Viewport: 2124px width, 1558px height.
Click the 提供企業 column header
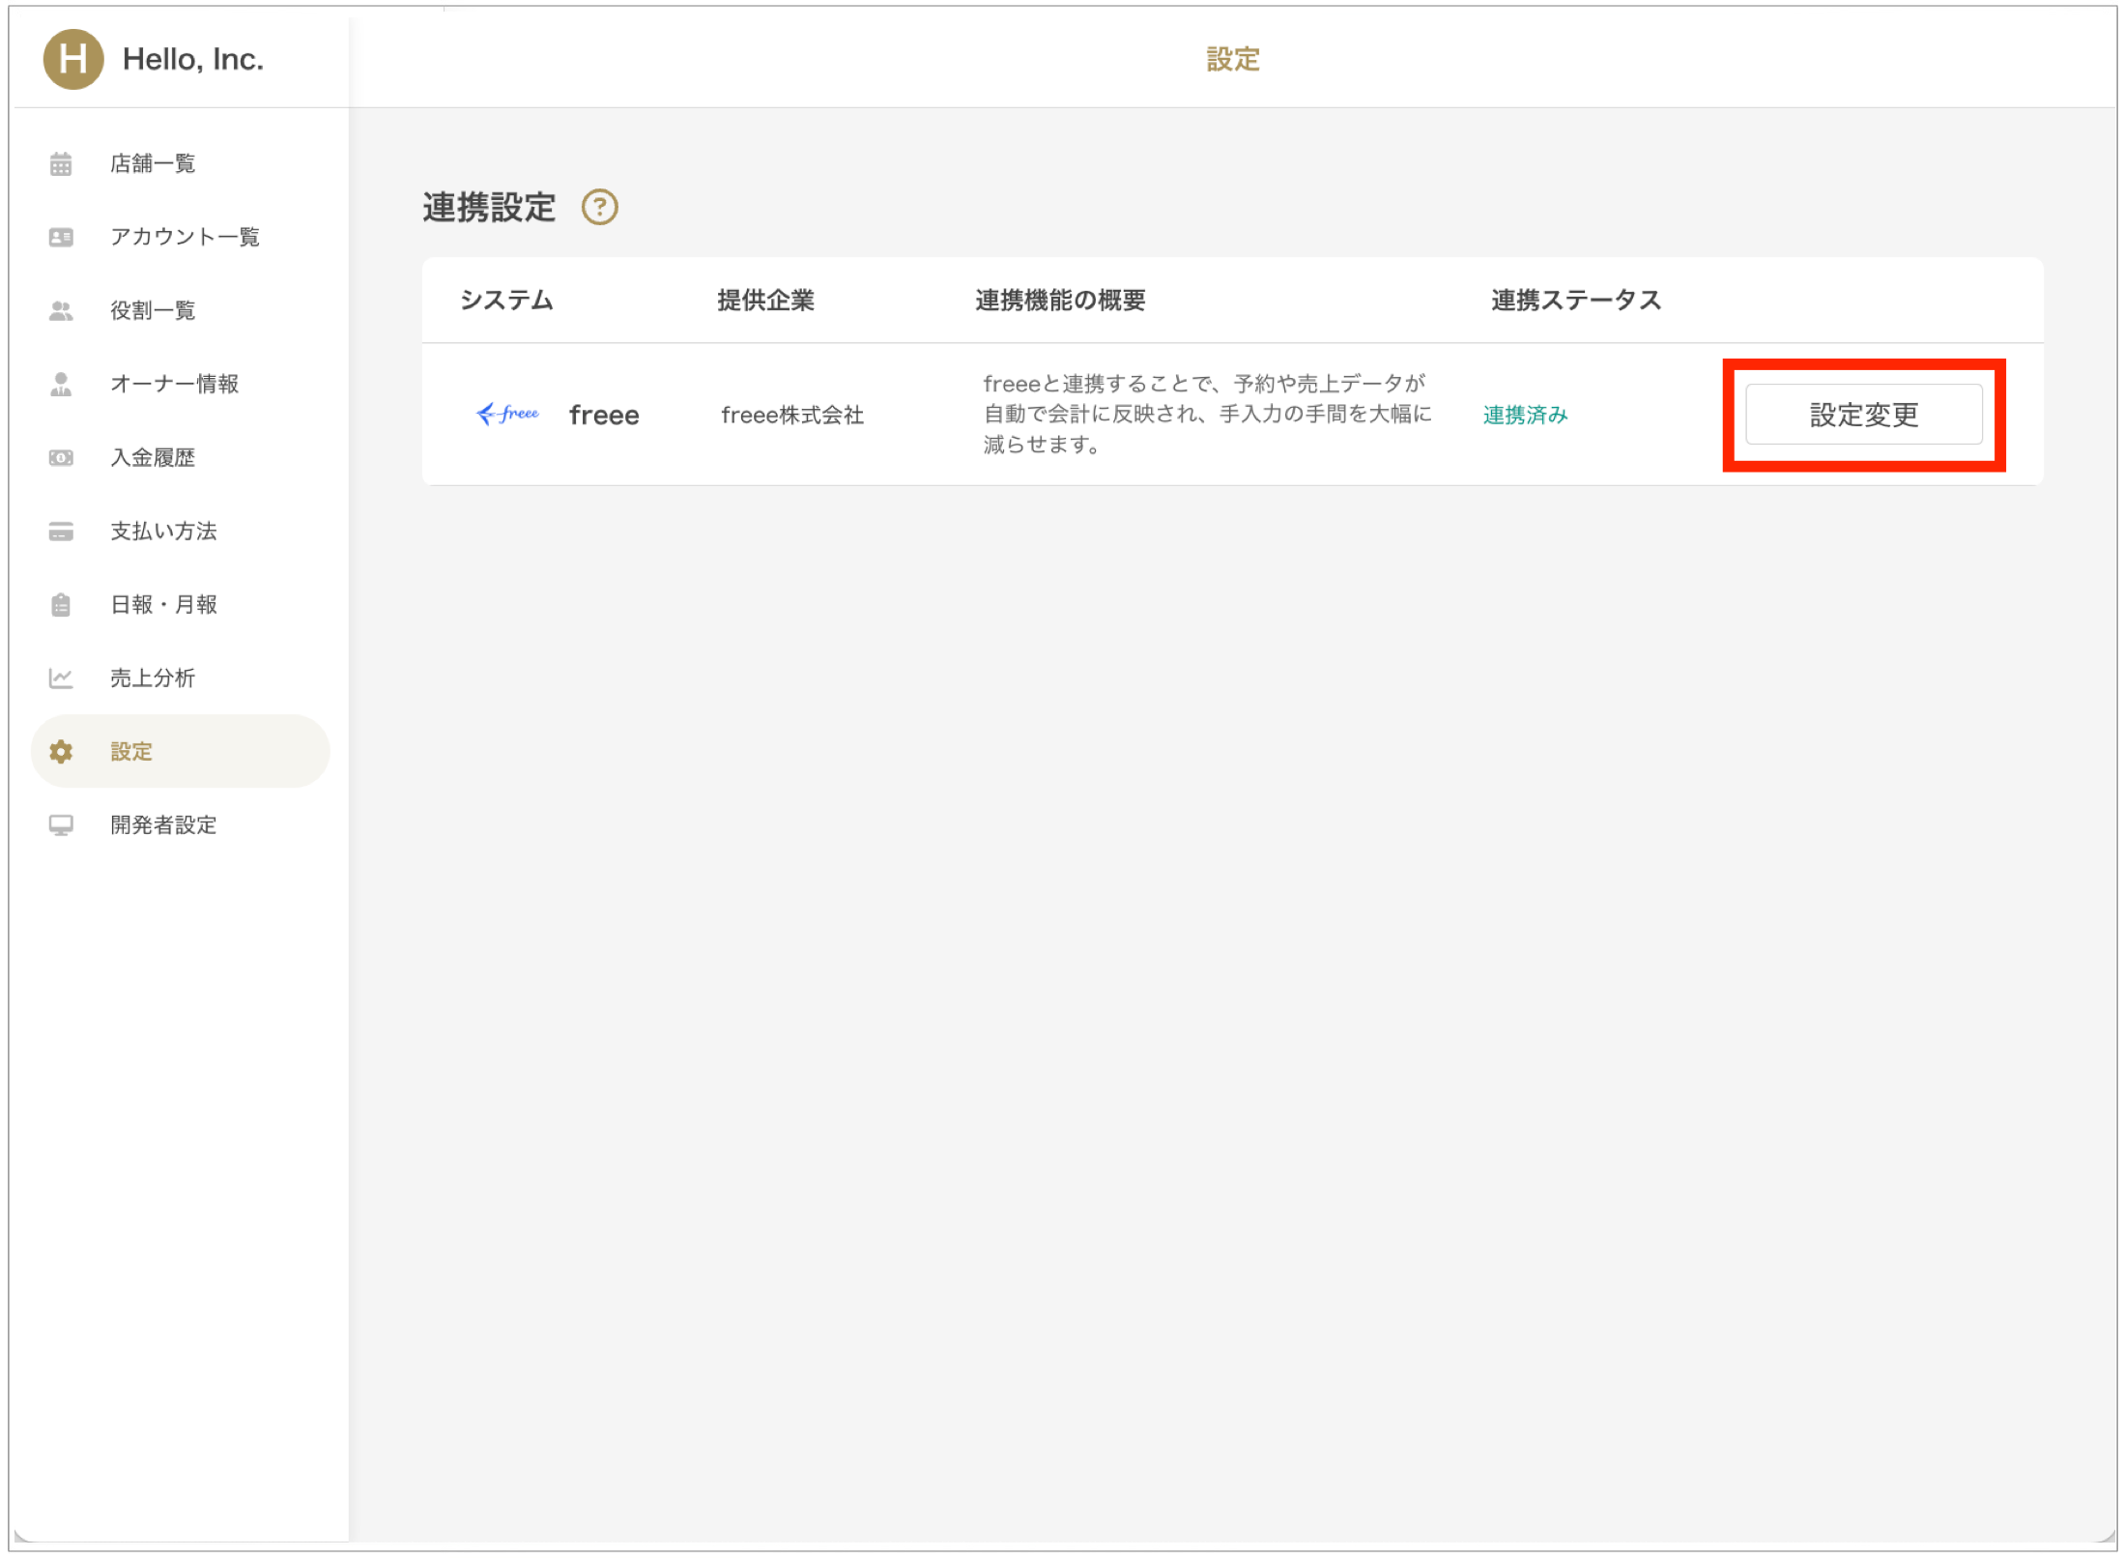click(x=765, y=301)
